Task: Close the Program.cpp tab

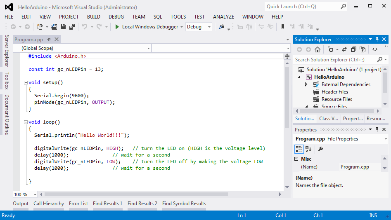Action: (x=57, y=39)
